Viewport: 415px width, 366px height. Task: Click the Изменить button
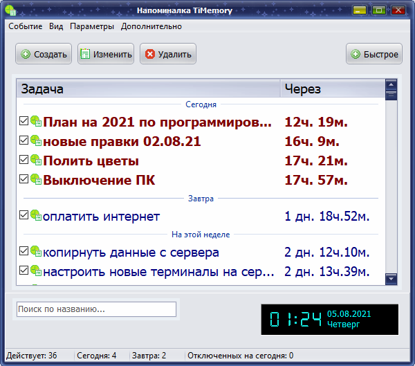(x=106, y=54)
